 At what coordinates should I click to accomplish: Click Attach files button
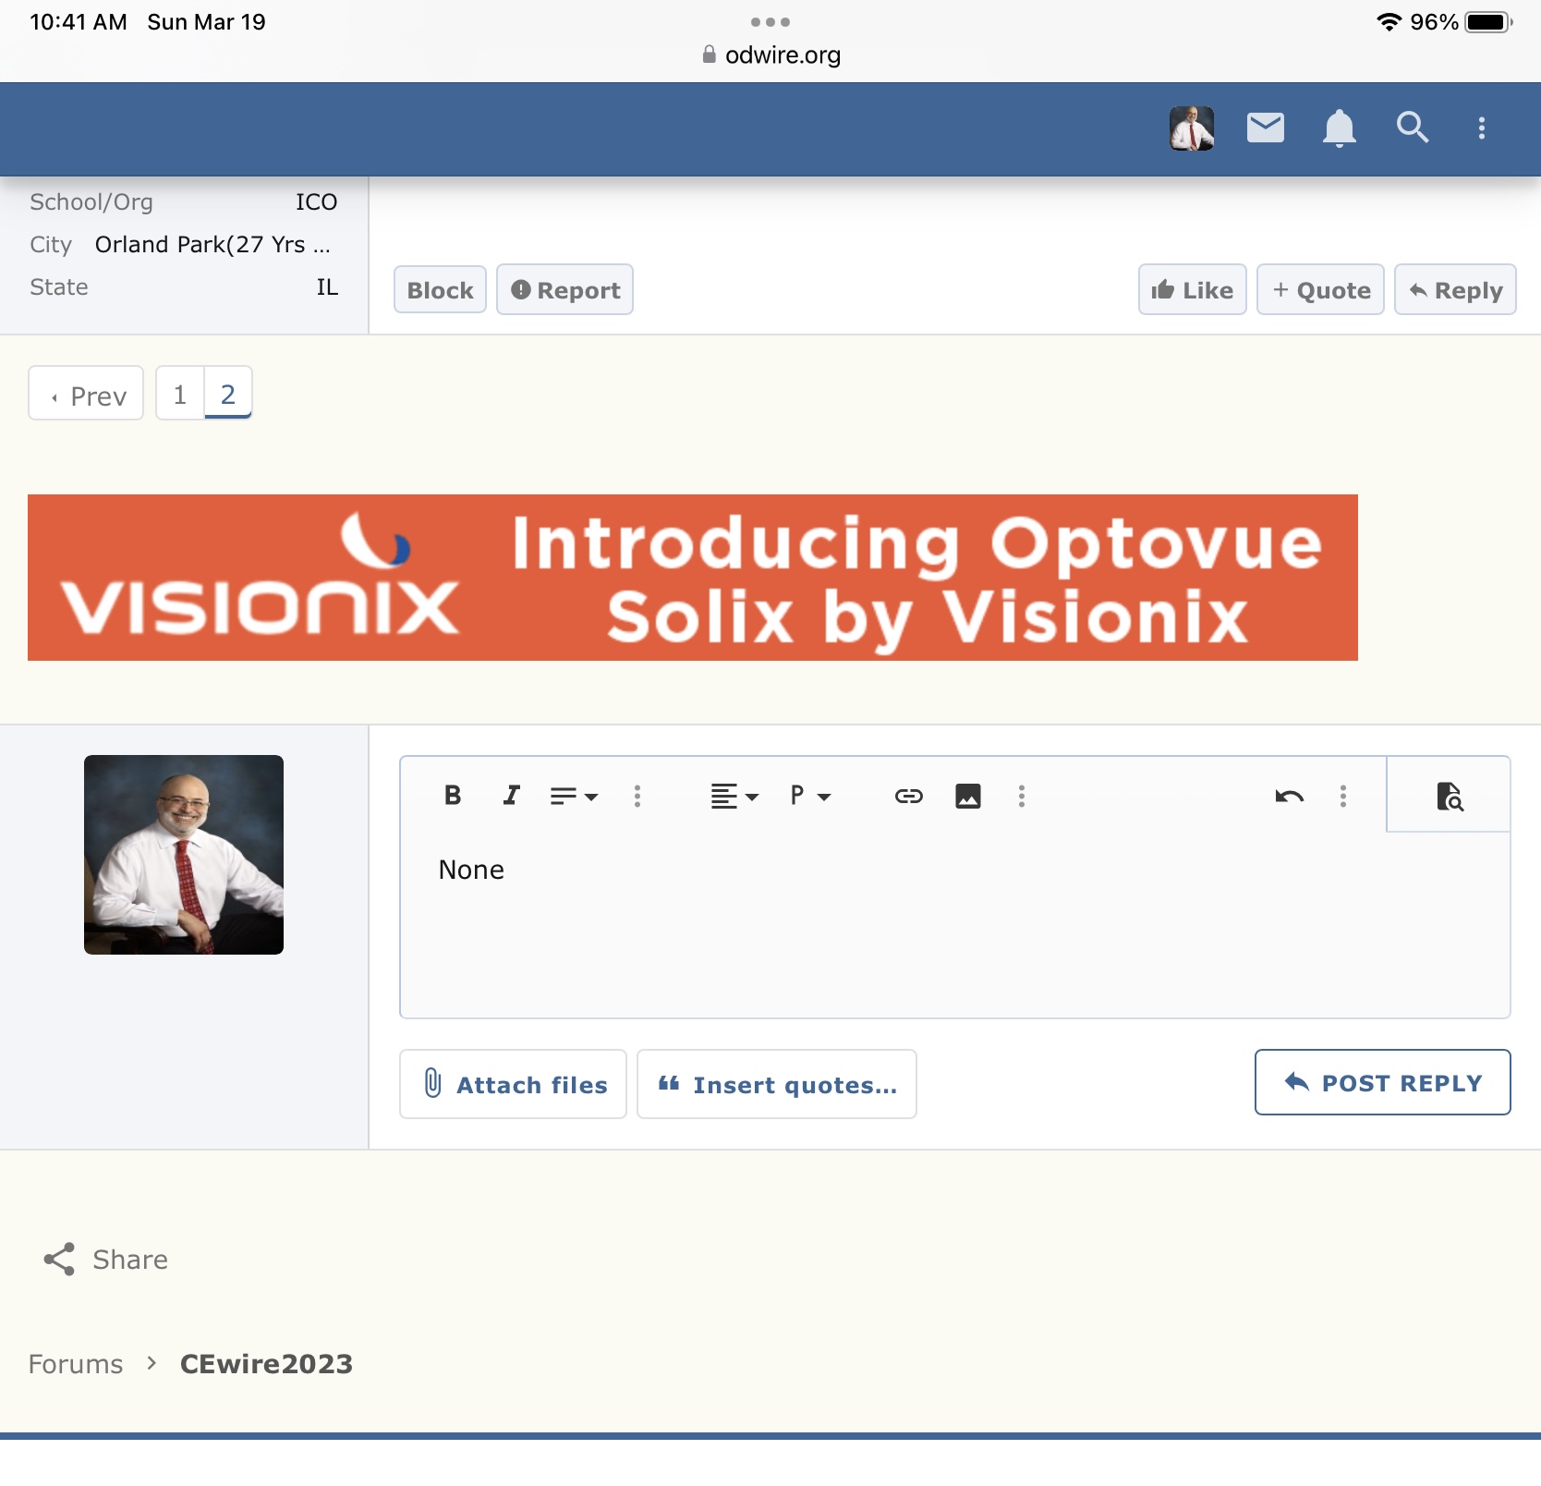point(513,1084)
